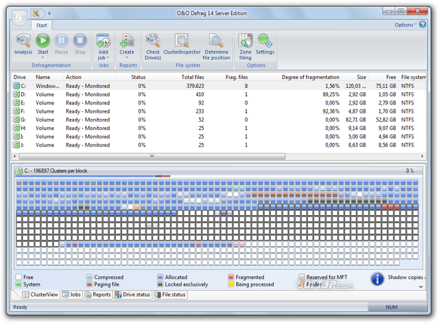Switch to the Drive status tab

132,294
